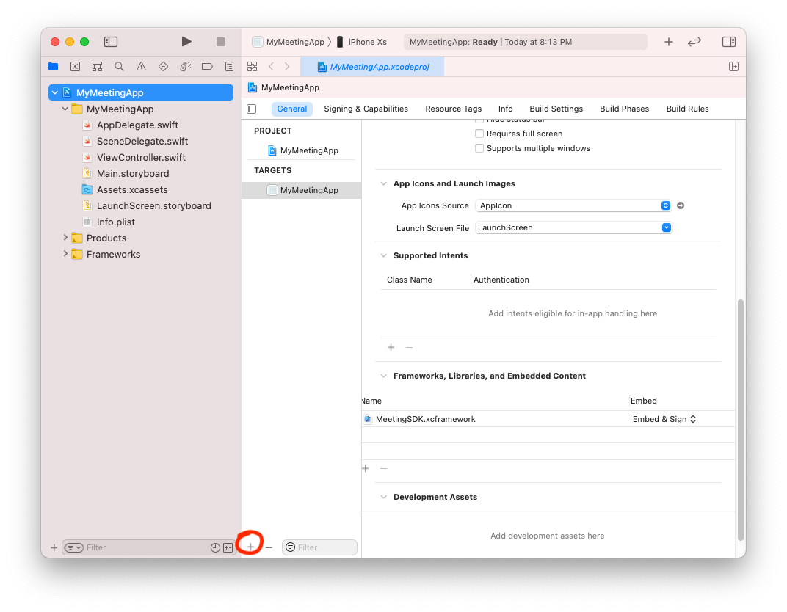Collapse Frameworks, Libraries, and Embedded Content

tap(383, 376)
